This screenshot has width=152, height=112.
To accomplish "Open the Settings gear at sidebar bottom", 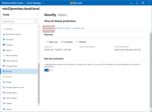I will (4, 109).
